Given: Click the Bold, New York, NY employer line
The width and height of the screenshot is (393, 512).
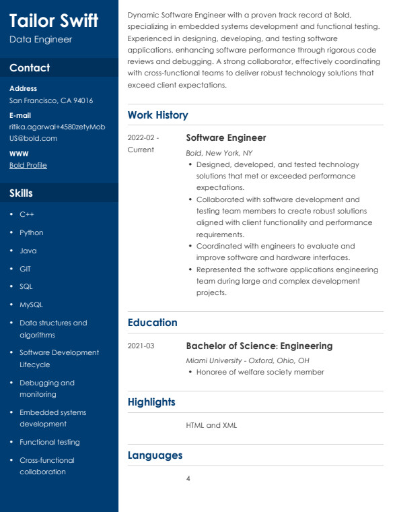Looking at the screenshot, I should point(219,153).
